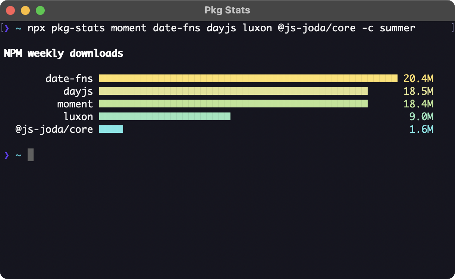Click the '-c summer' option text

coord(388,28)
